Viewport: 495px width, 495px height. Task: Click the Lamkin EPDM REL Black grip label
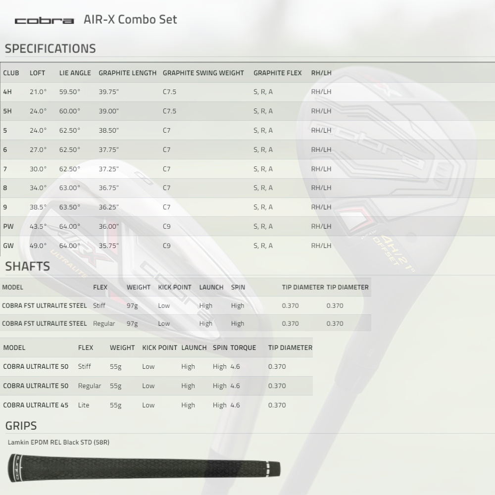pyautogui.click(x=58, y=442)
